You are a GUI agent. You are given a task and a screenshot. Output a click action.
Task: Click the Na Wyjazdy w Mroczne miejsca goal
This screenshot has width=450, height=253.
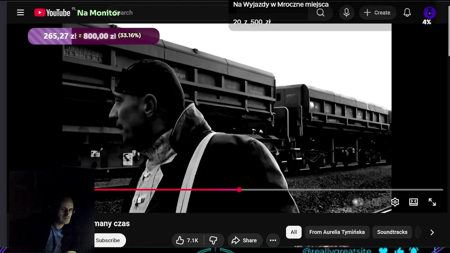(x=281, y=5)
